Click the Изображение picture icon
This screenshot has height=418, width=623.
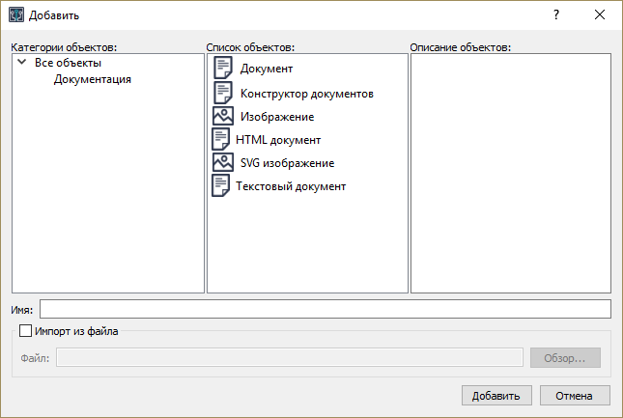coord(222,116)
